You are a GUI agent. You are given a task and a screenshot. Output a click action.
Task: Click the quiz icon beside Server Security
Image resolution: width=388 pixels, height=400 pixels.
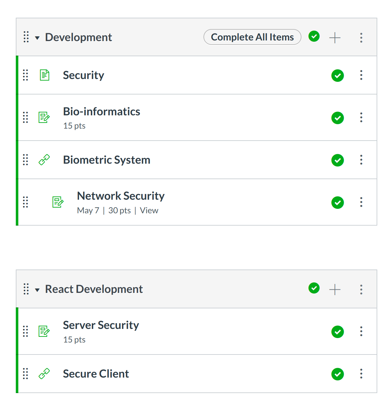pos(44,331)
